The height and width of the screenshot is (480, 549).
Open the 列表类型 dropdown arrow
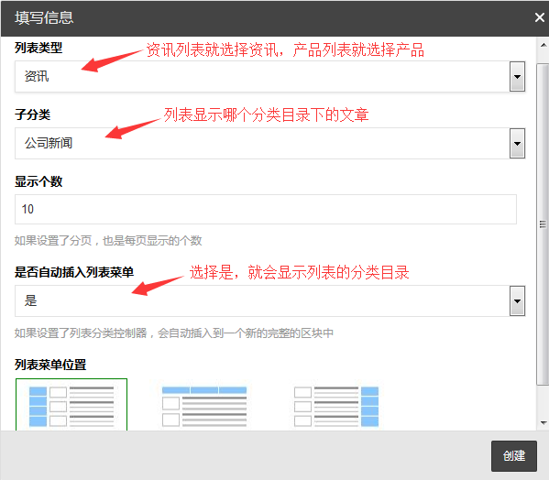(x=517, y=77)
